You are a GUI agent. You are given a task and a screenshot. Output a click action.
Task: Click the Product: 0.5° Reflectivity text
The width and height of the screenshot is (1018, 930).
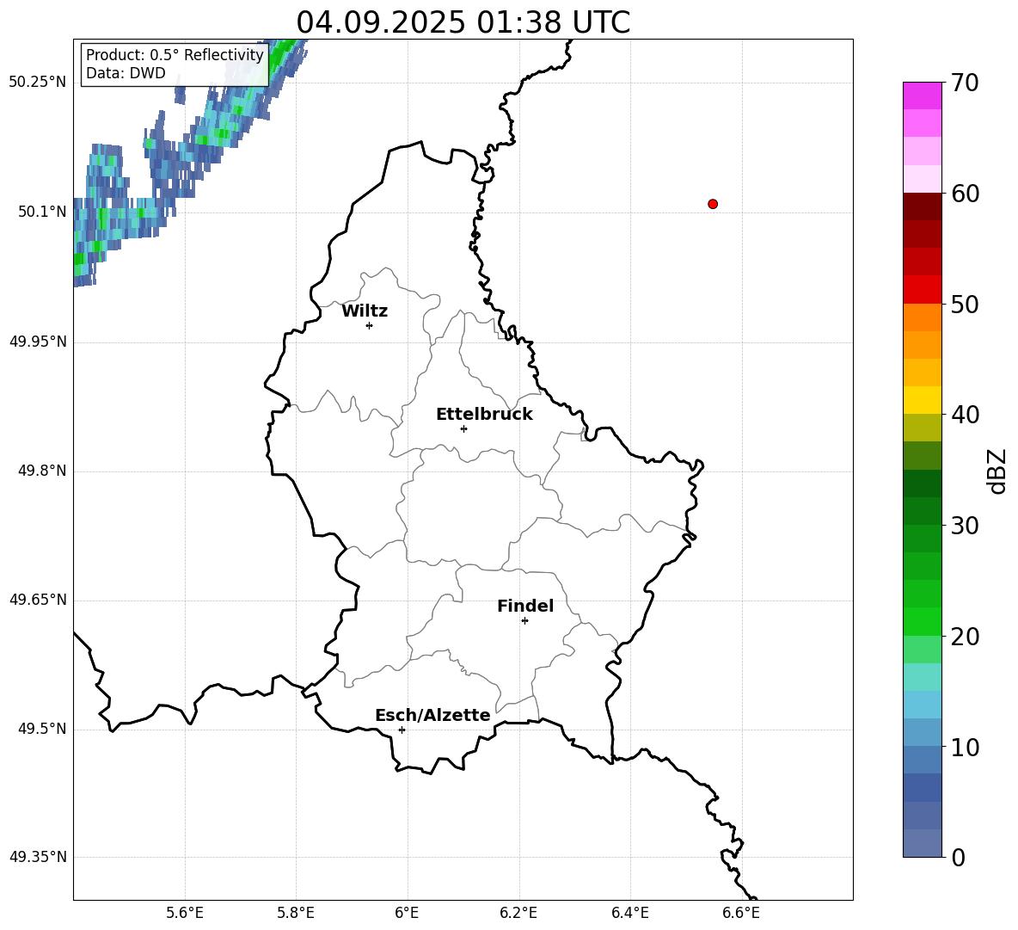click(x=175, y=54)
